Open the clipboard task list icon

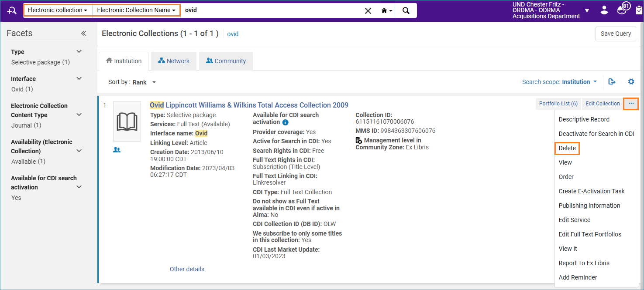click(x=639, y=10)
